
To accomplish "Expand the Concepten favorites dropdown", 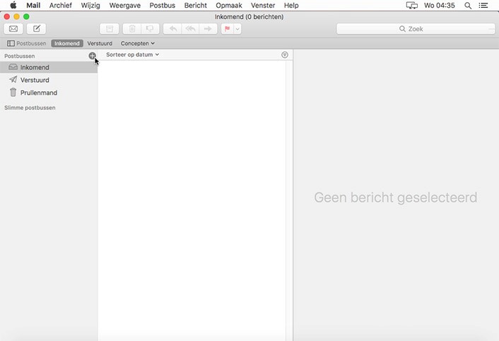I will pyautogui.click(x=137, y=44).
